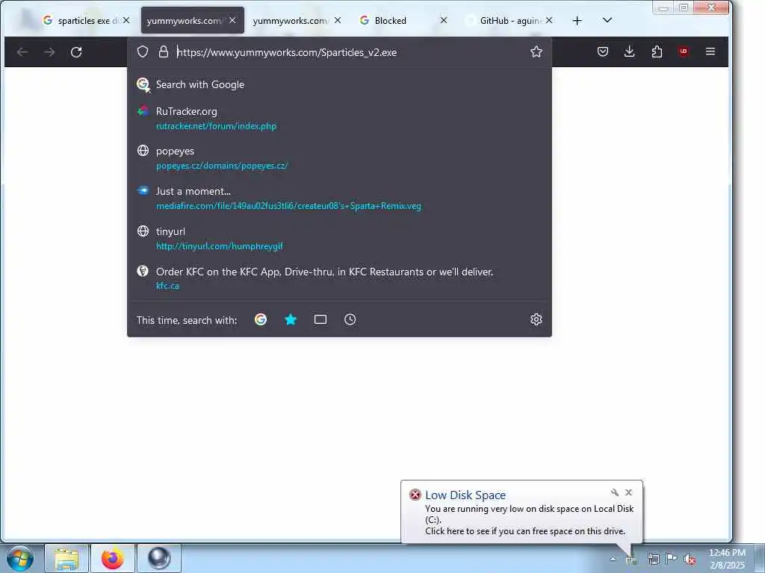The height and width of the screenshot is (573, 765).
Task: Search bookmarks using star shortcut
Action: (291, 319)
